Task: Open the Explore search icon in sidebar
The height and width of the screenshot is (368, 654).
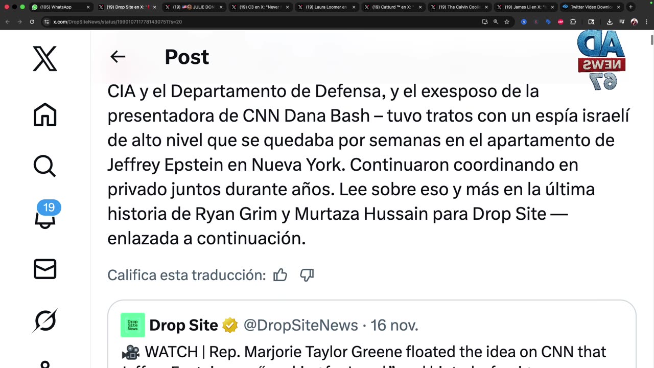Action: [x=45, y=166]
